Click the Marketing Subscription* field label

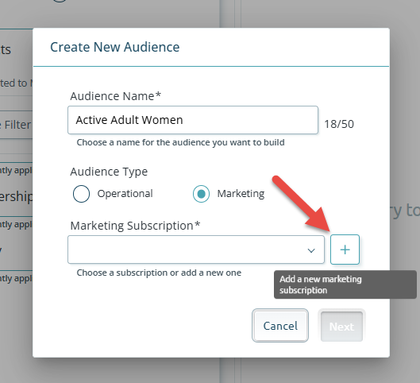135,226
